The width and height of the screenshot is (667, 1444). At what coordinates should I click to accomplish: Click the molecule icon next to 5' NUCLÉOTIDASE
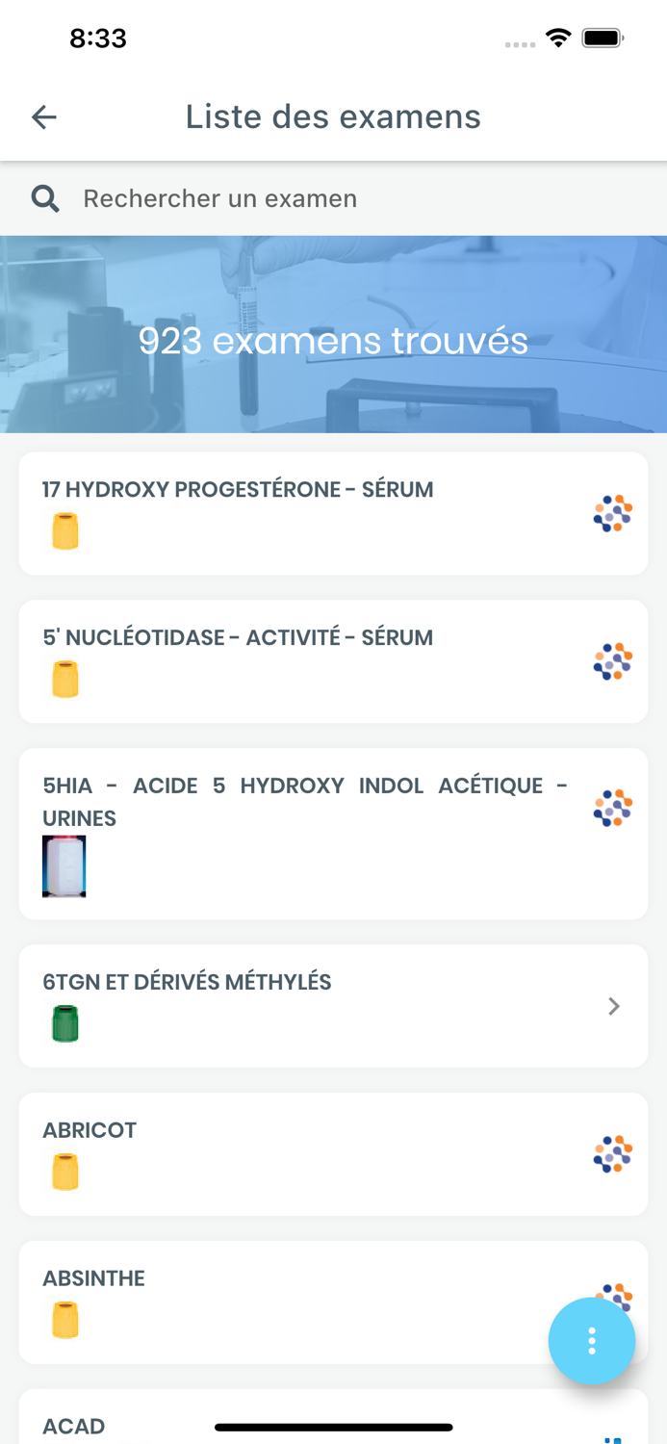[x=612, y=661]
